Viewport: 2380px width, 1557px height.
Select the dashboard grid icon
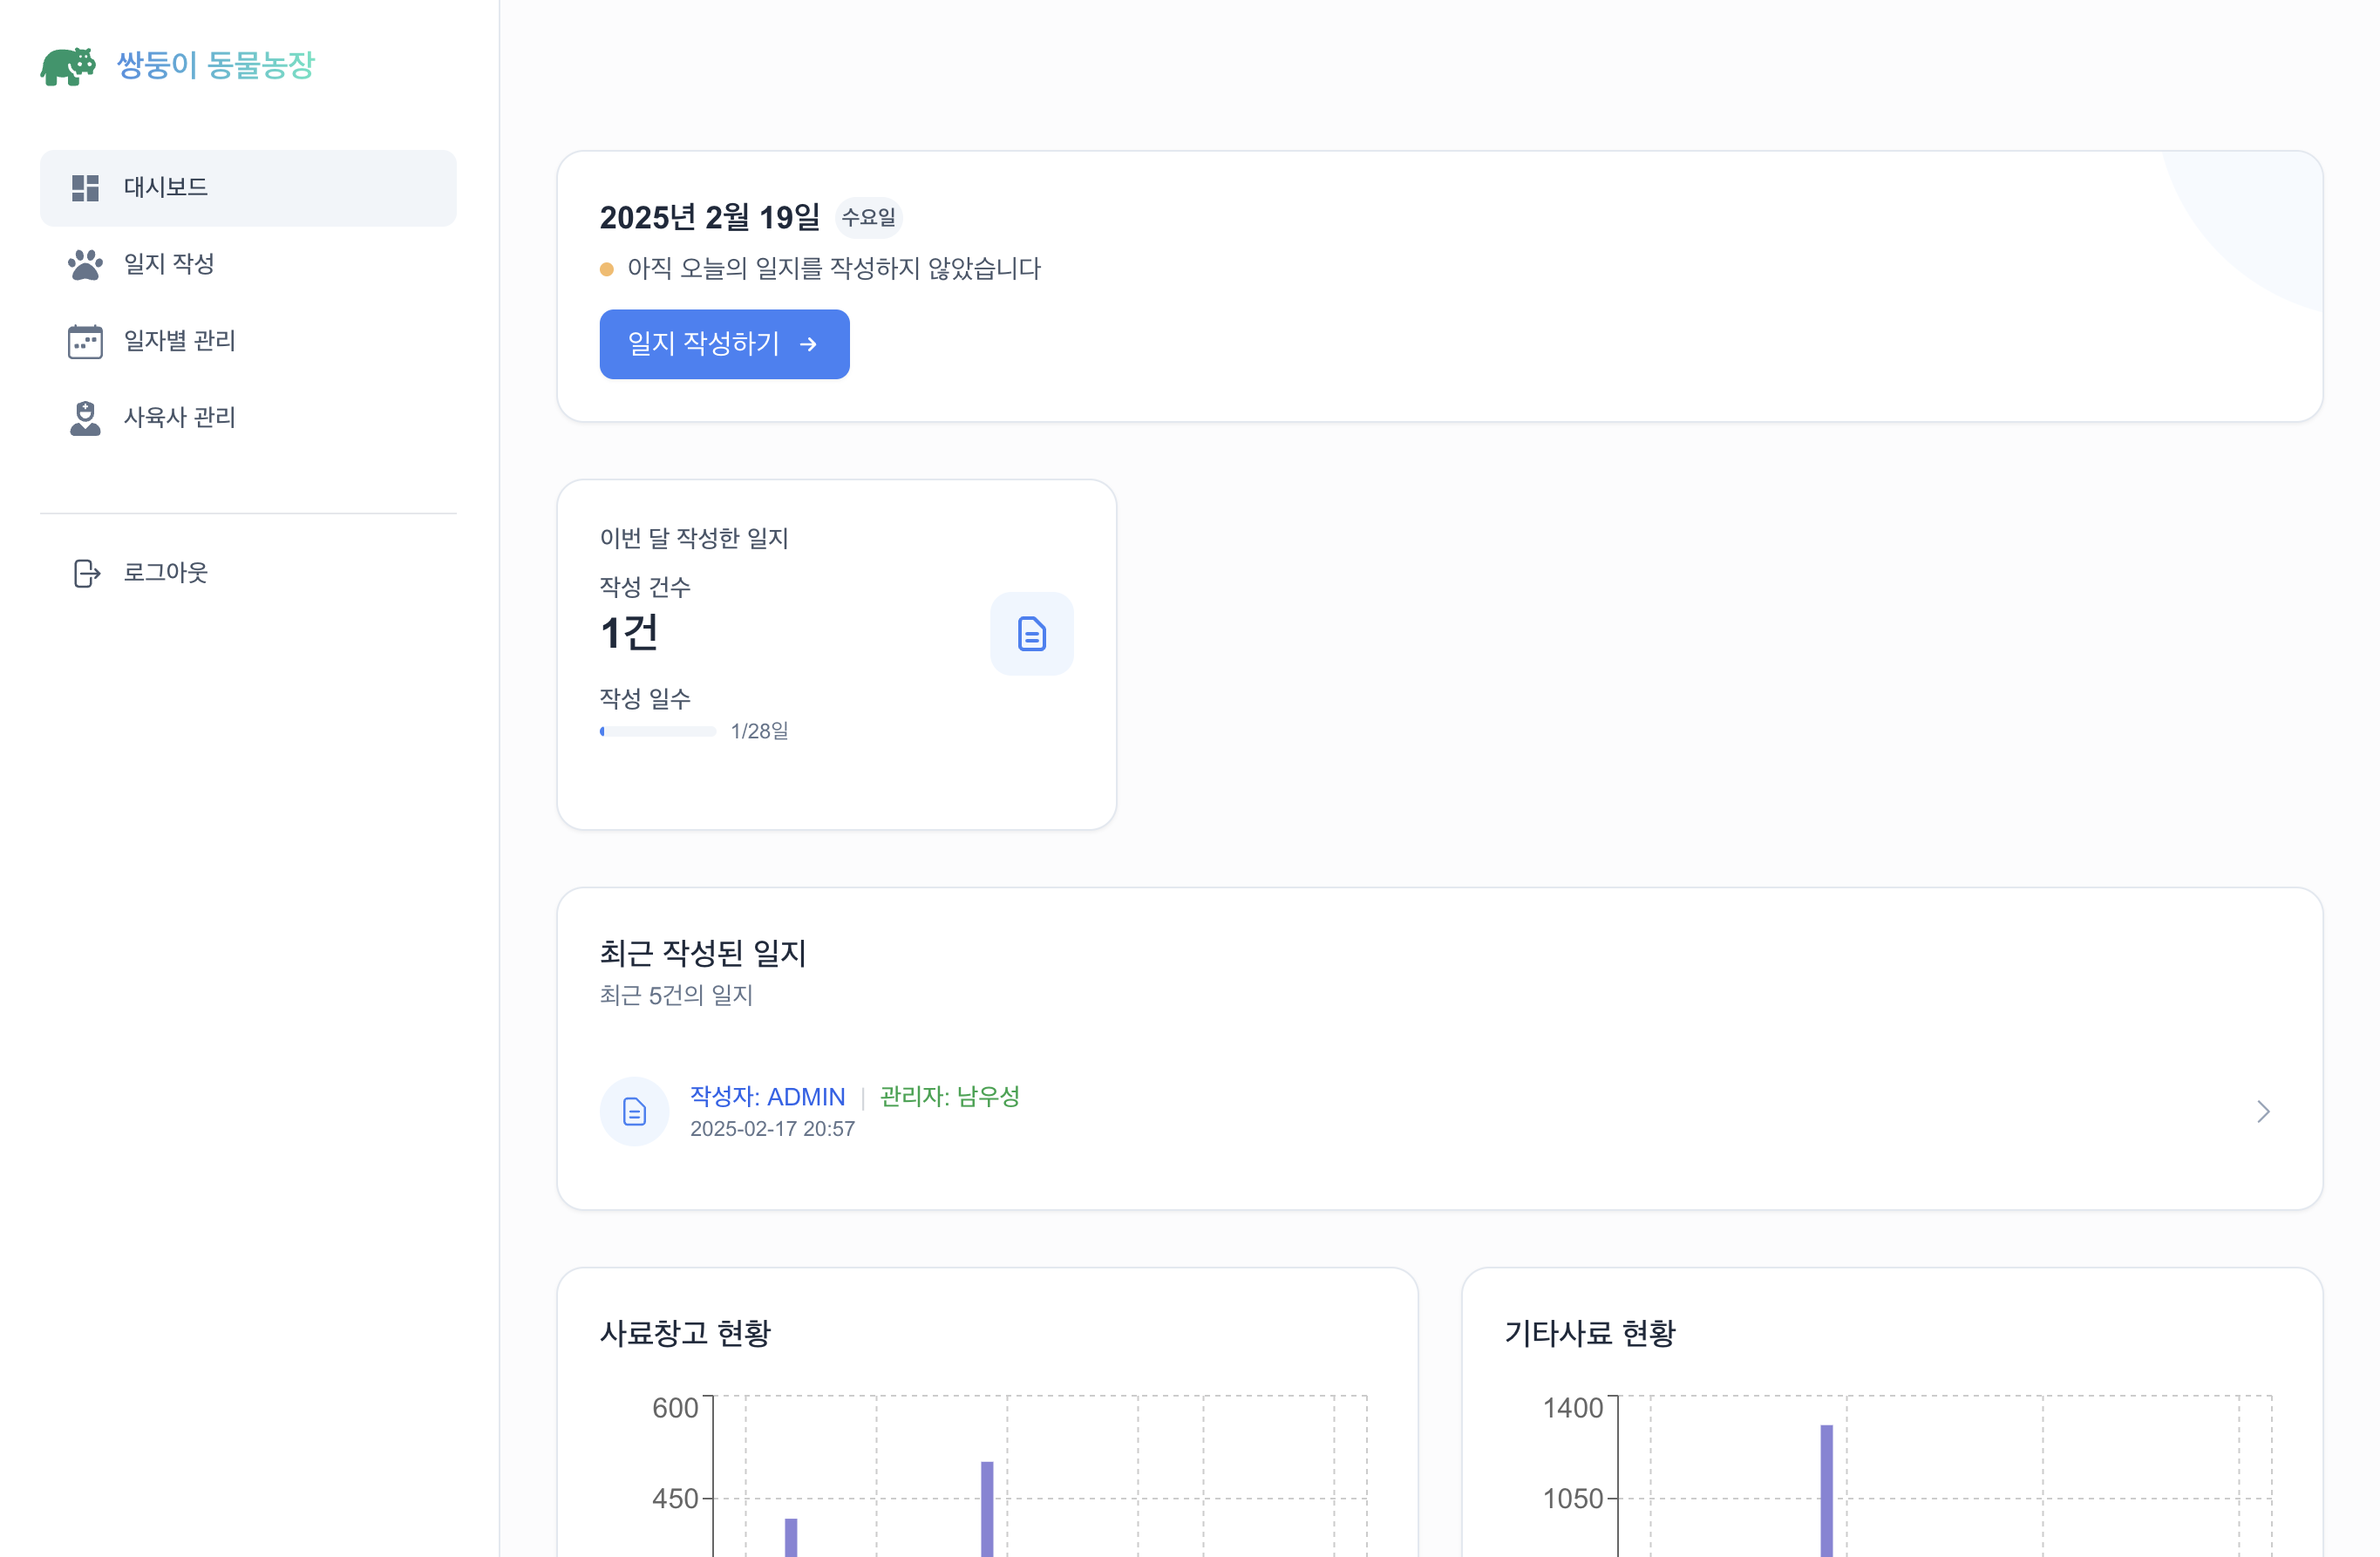[x=85, y=187]
